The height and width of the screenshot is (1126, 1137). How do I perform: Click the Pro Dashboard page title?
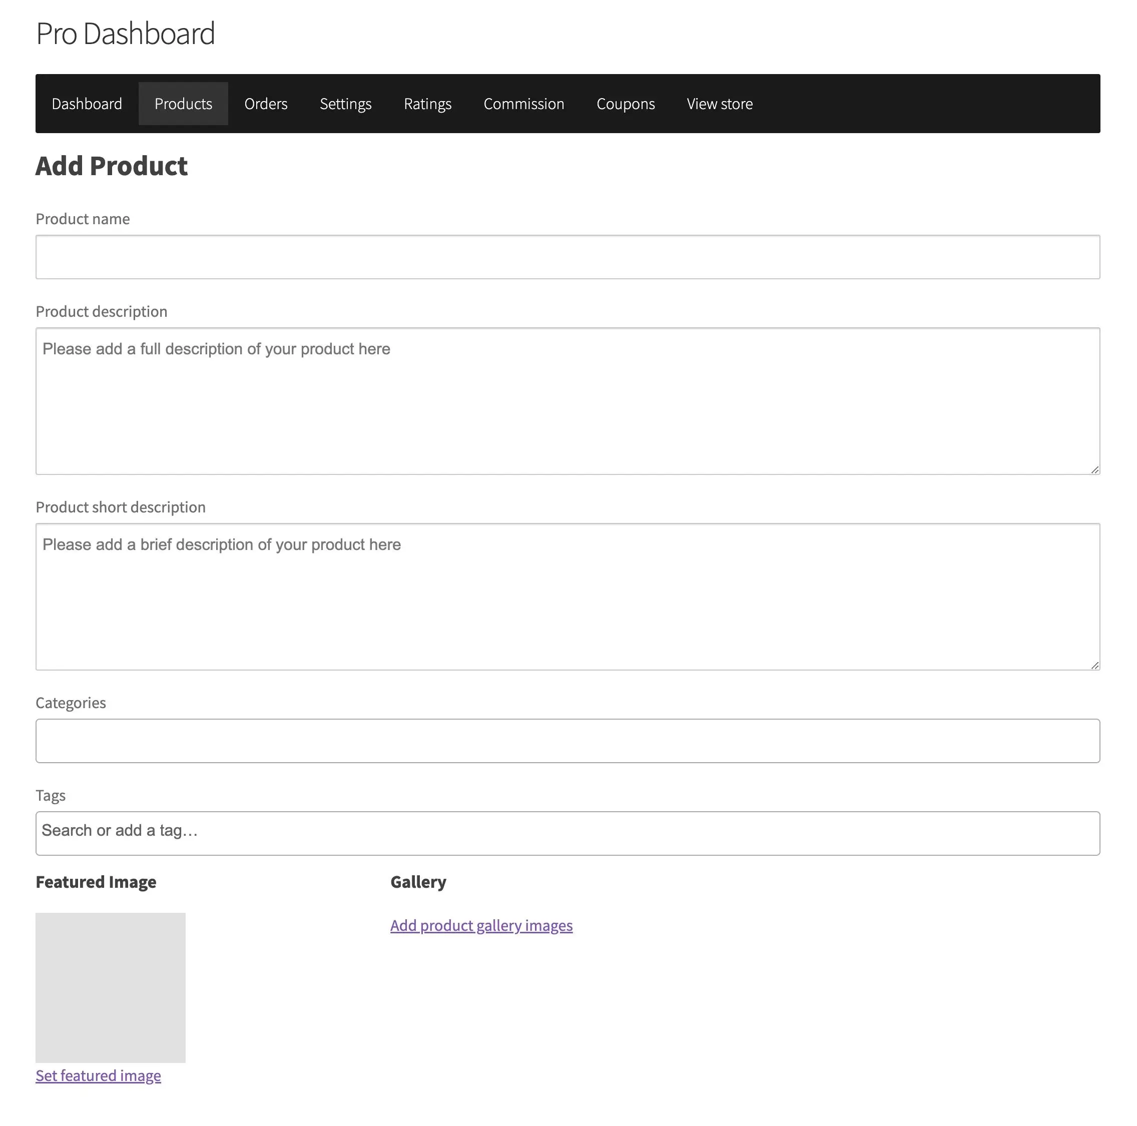tap(125, 34)
